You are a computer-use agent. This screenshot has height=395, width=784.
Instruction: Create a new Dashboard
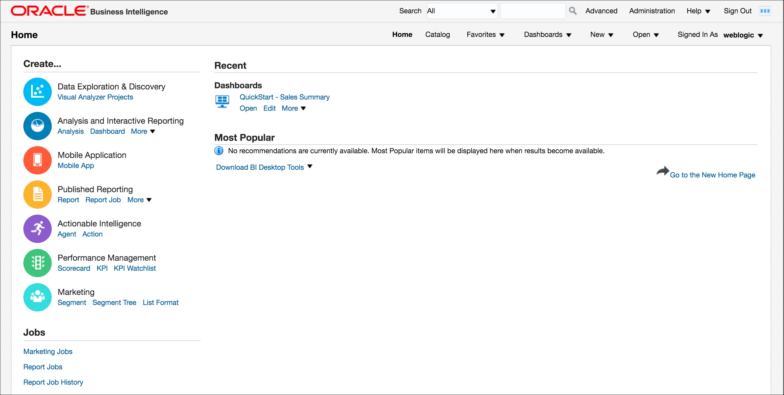click(x=107, y=131)
